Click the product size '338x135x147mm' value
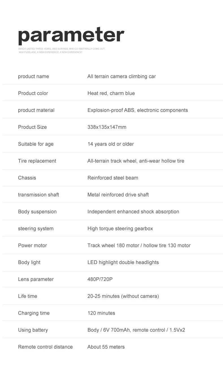Viewport: 223px width, 379px height. 107,127
